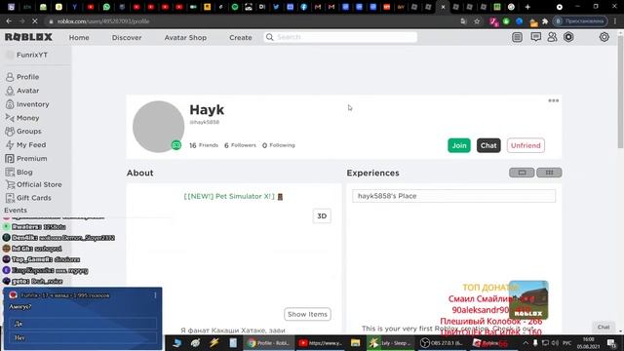
Task: Open the Robux balance icon
Action: (568, 37)
